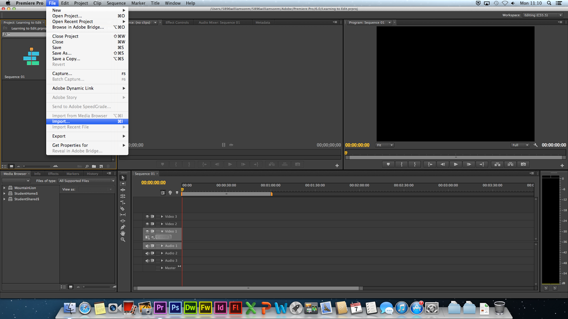
Task: Select the Rolling Edit tool
Action: pyautogui.click(x=123, y=196)
